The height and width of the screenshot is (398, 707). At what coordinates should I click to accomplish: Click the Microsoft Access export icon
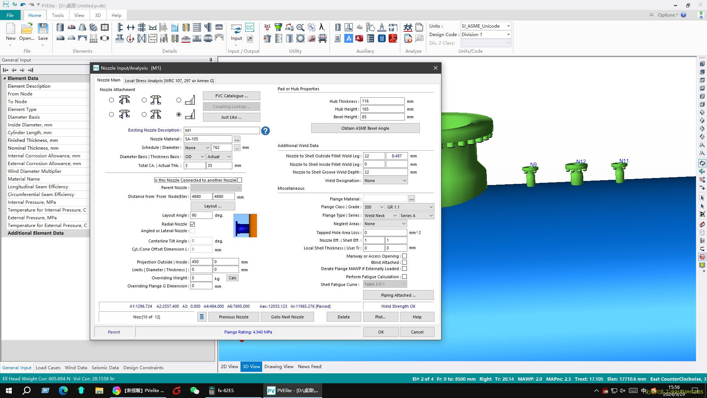point(360,38)
